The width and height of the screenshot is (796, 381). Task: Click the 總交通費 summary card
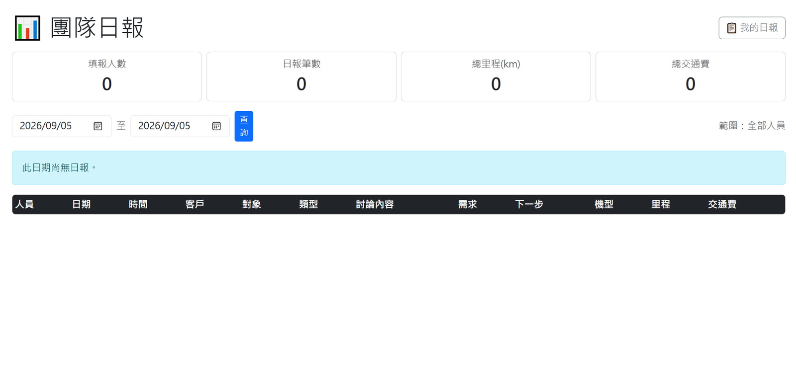[x=691, y=76]
